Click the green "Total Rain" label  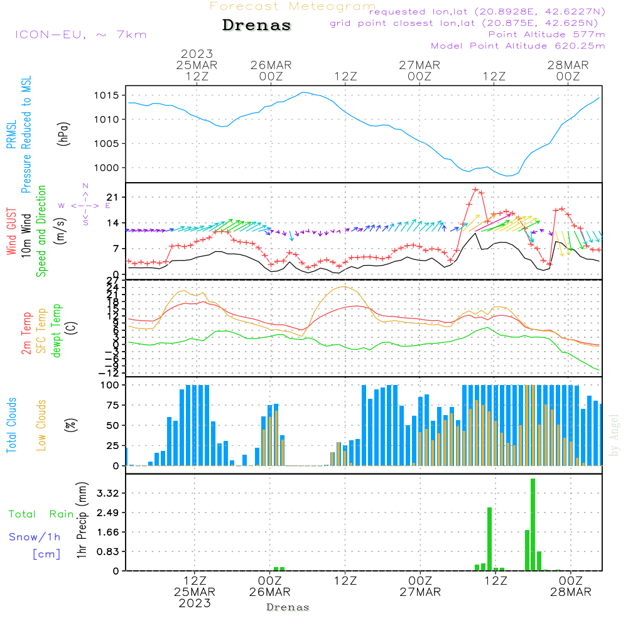41,514
